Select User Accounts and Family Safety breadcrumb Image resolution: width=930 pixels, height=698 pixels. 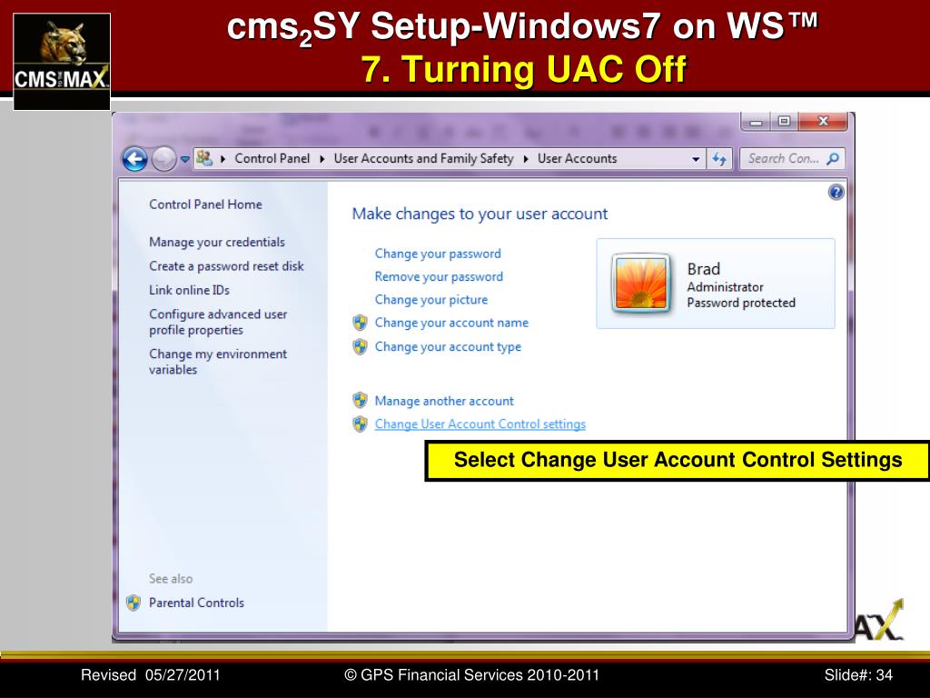click(423, 158)
